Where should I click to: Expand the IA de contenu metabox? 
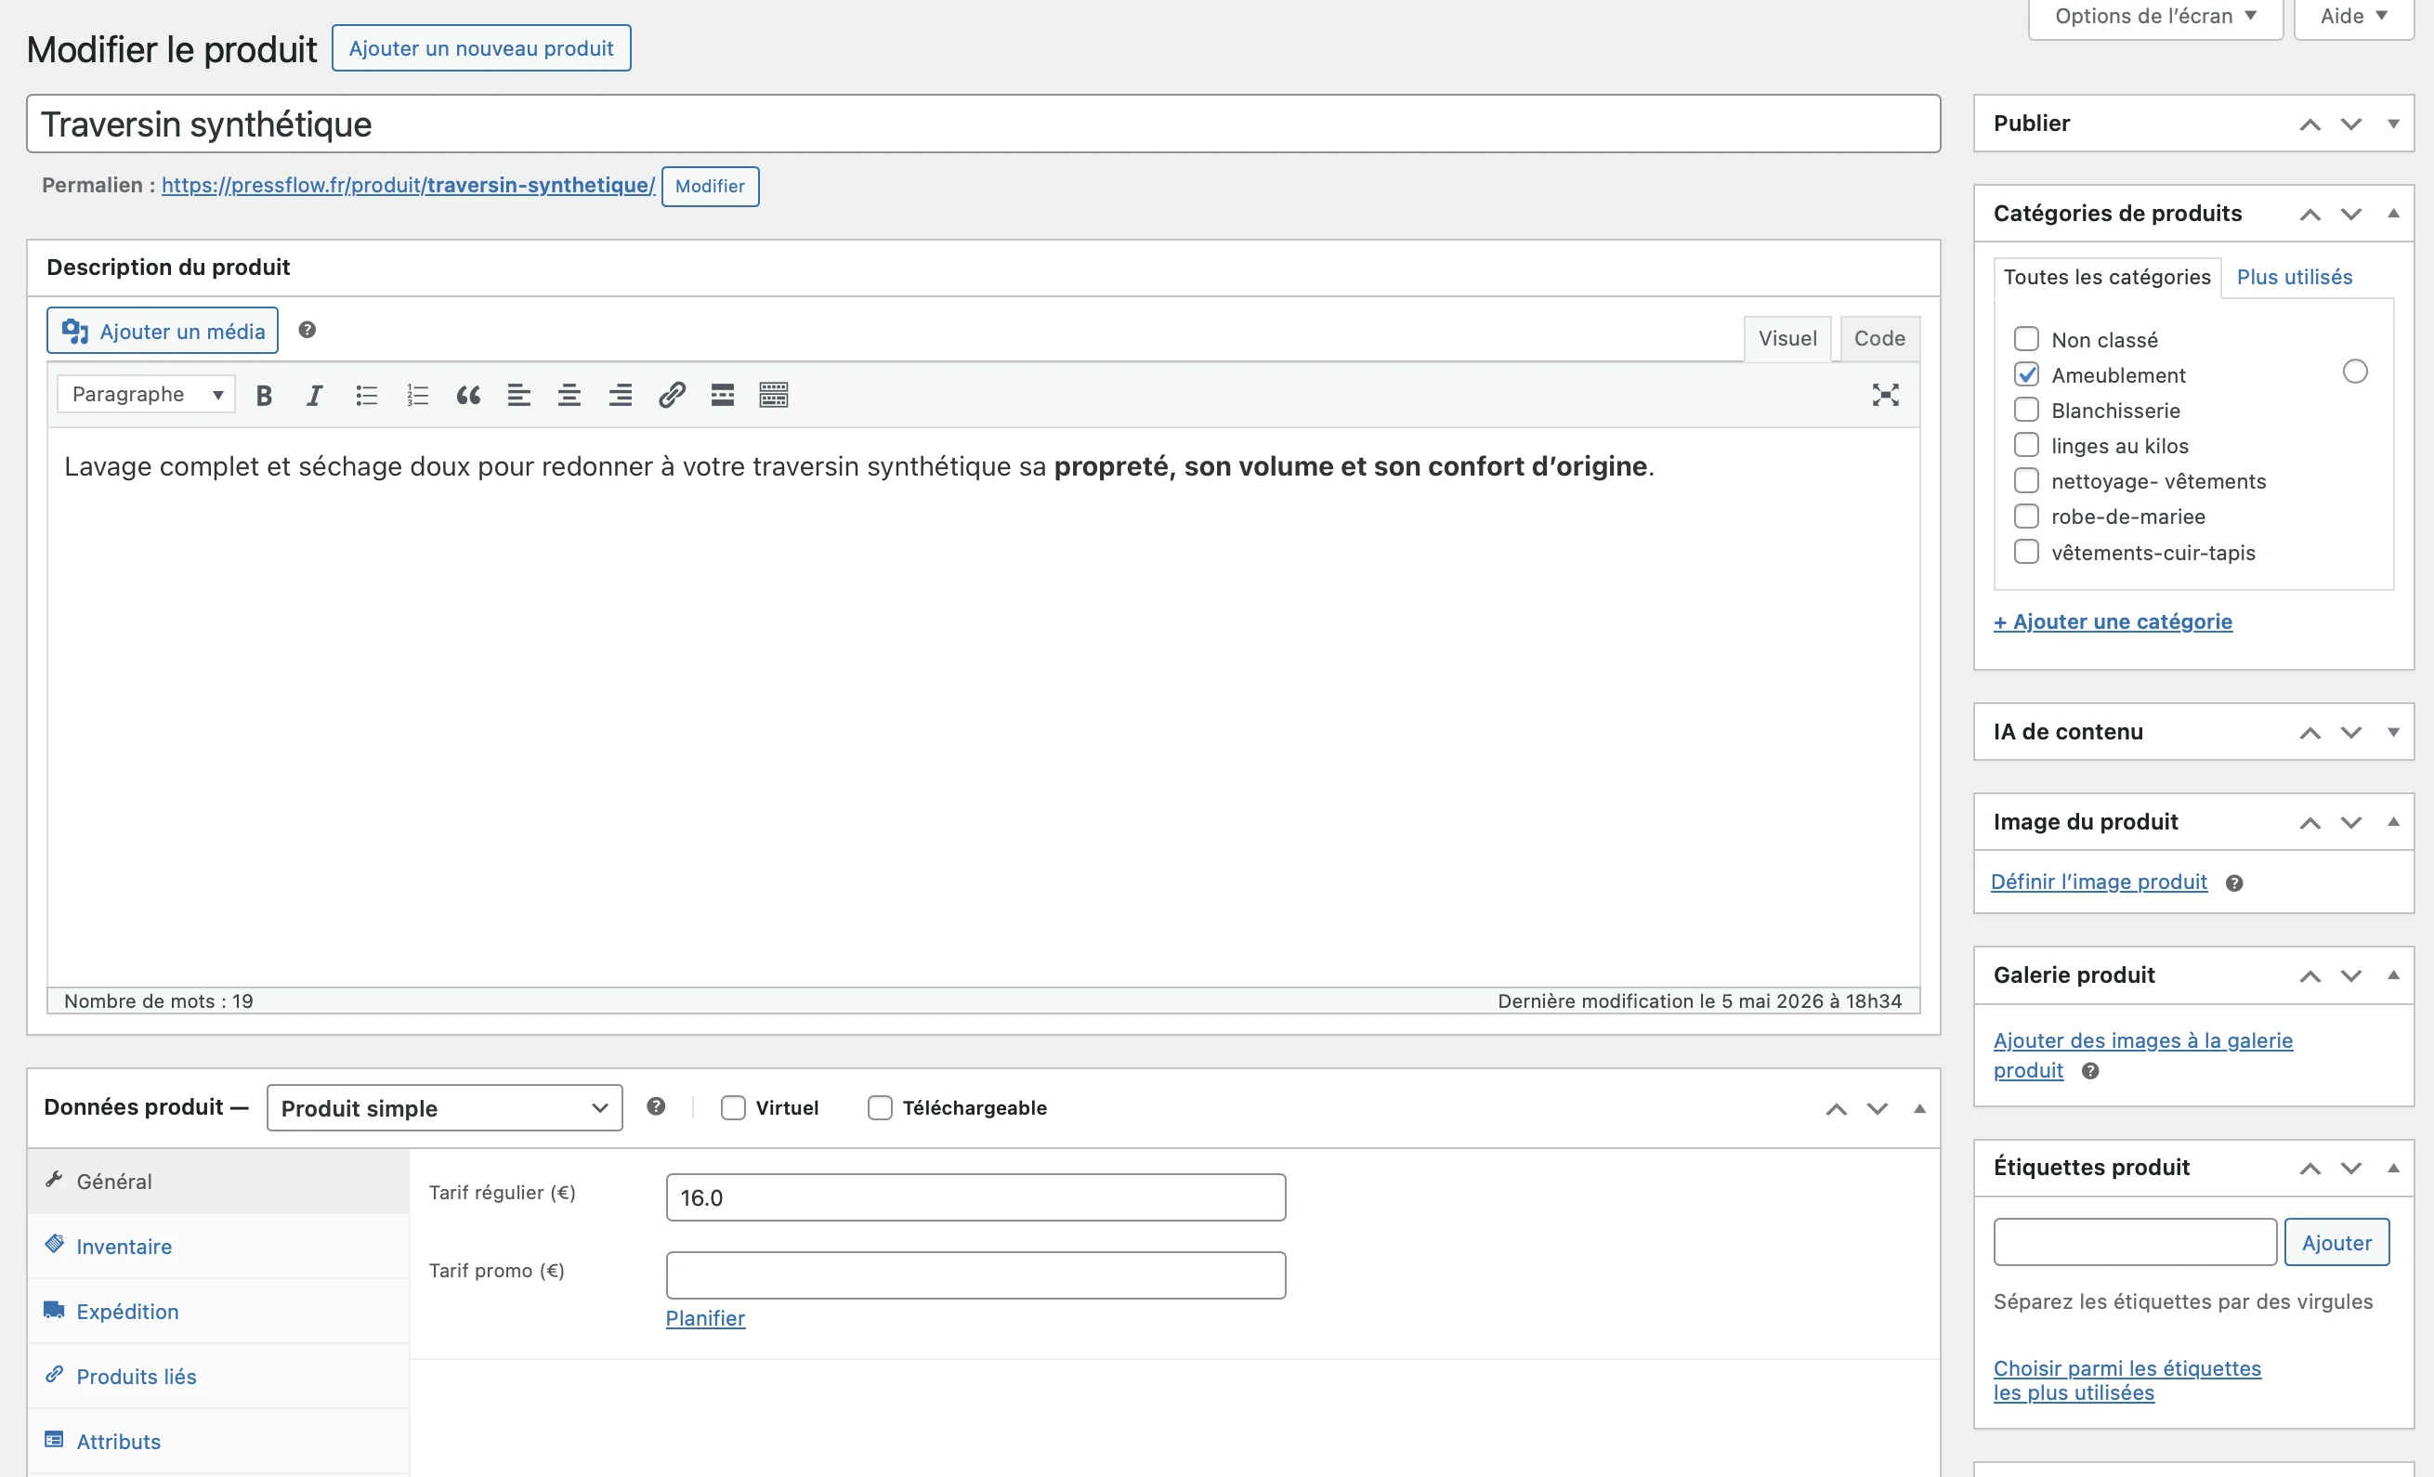click(x=2392, y=733)
